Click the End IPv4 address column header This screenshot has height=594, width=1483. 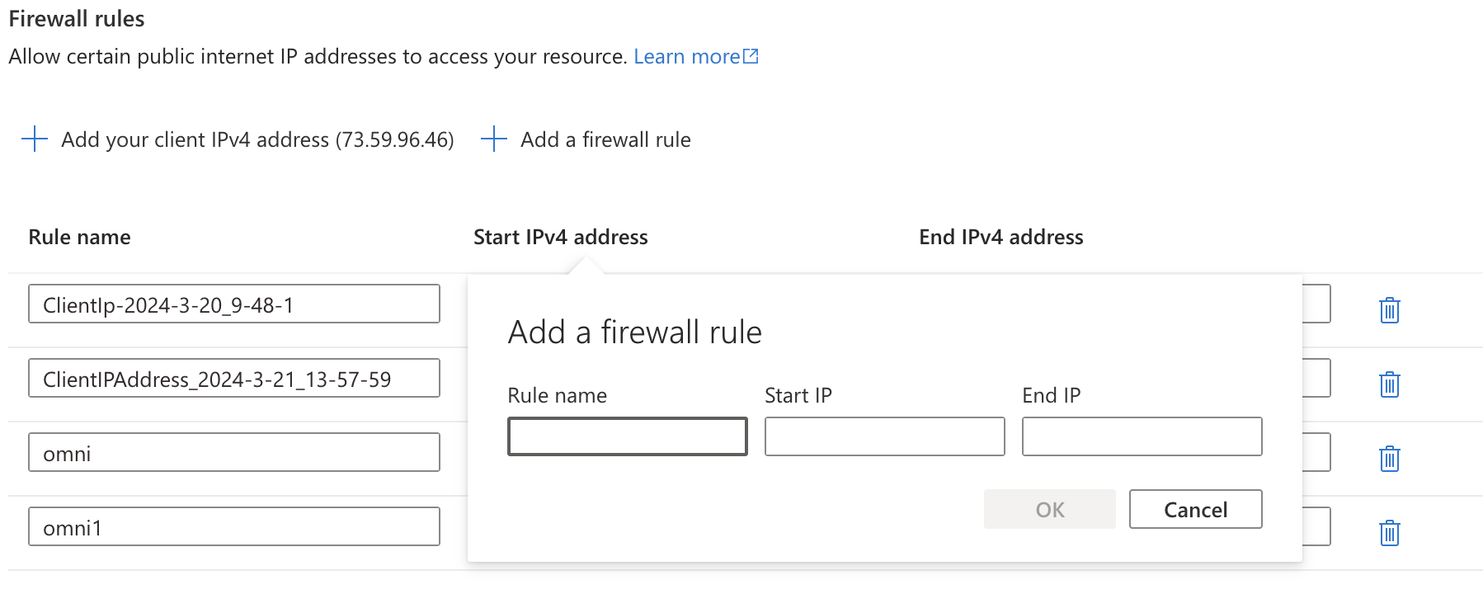pyautogui.click(x=1000, y=237)
